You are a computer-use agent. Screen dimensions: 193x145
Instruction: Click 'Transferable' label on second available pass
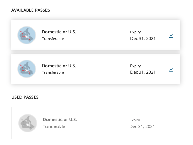coord(53,72)
